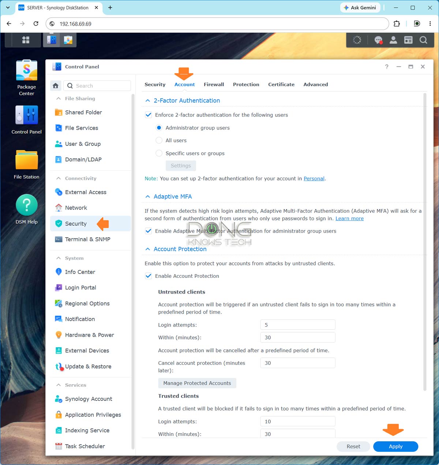This screenshot has height=465, width=439.
Task: Click the Control Panel search field
Action: (x=97, y=86)
